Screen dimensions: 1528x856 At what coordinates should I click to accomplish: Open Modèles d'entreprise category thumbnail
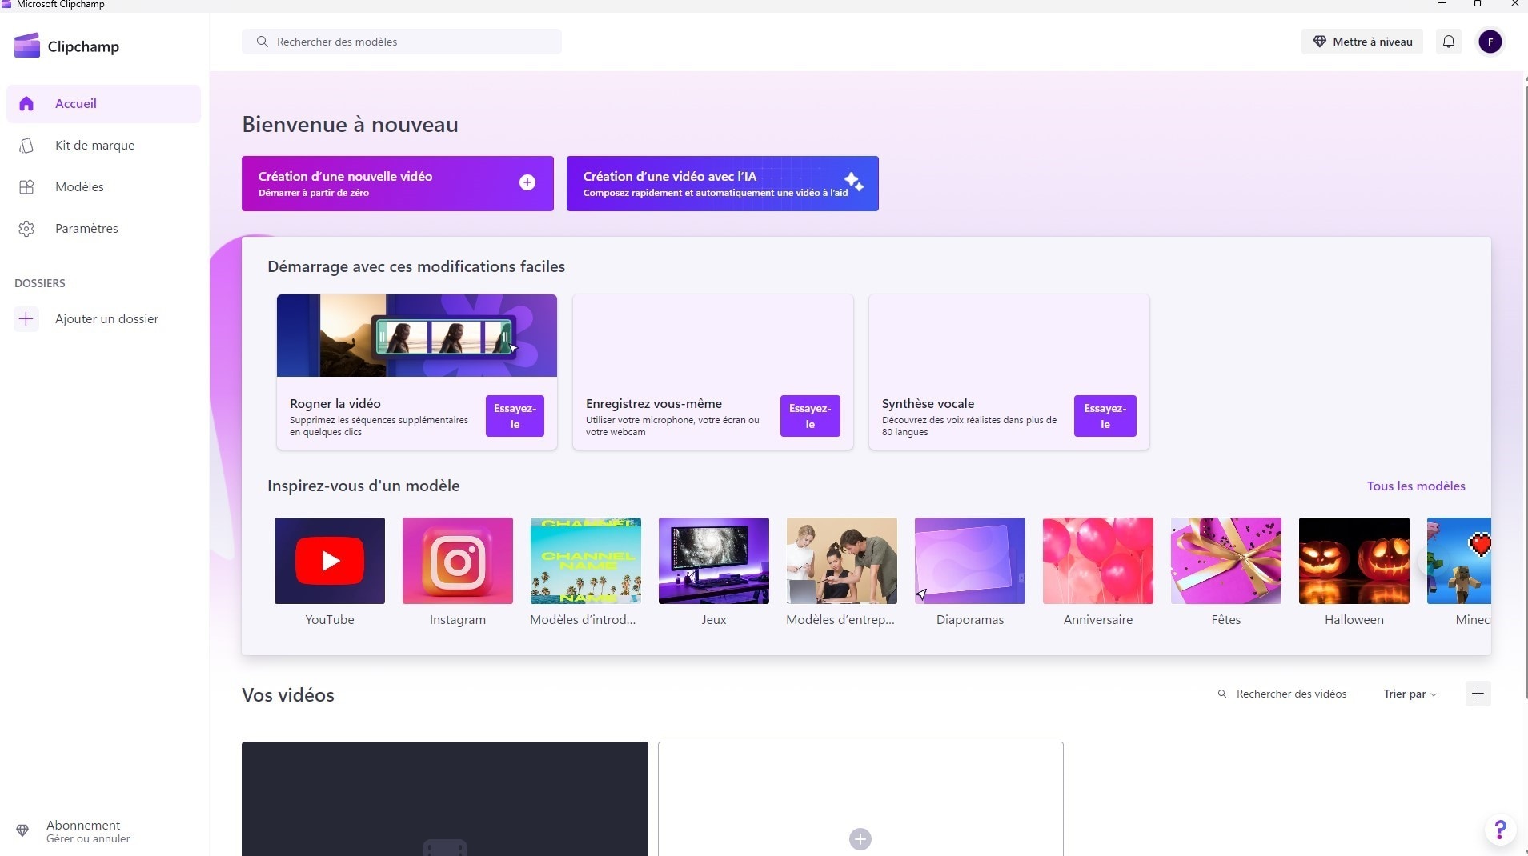(842, 561)
